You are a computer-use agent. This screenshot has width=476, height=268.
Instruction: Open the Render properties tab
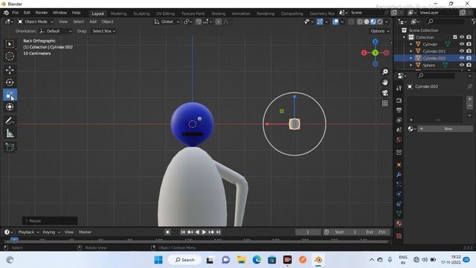tap(399, 100)
